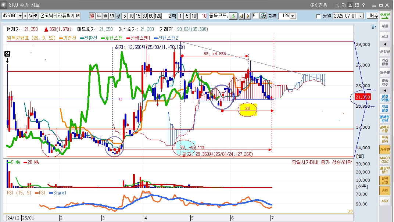This screenshot has width=394, height=222.
Task: Enable the 당일 checkbox
Action: [x=318, y=16]
